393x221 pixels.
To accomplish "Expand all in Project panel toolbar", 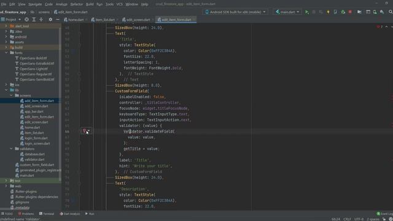I will pos(34,19).
